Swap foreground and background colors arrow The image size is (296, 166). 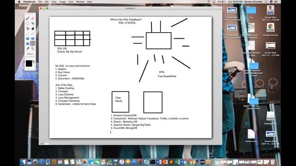click(34, 61)
